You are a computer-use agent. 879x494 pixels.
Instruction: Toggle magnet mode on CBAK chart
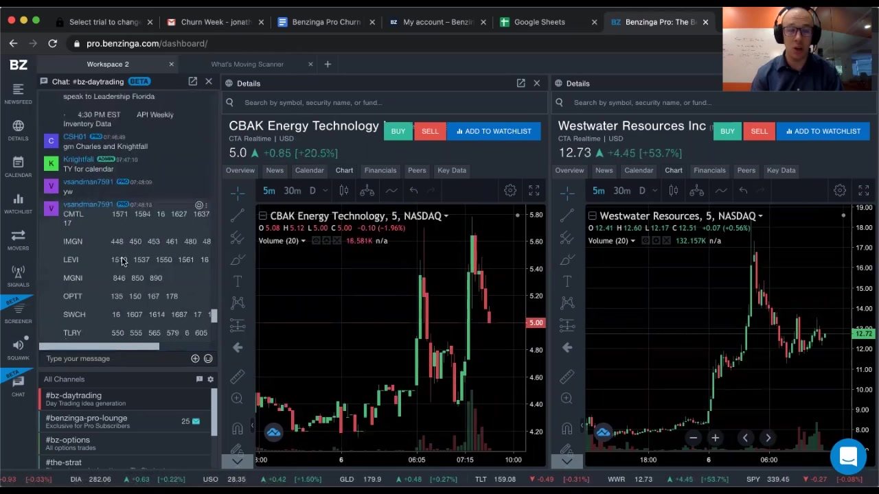click(238, 429)
